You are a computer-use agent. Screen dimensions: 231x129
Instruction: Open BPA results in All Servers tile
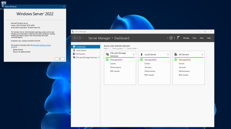[184, 75]
